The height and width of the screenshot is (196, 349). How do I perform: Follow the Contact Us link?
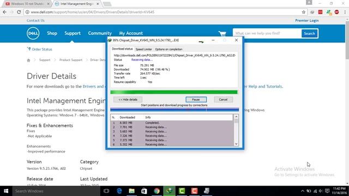pyautogui.click(x=35, y=21)
